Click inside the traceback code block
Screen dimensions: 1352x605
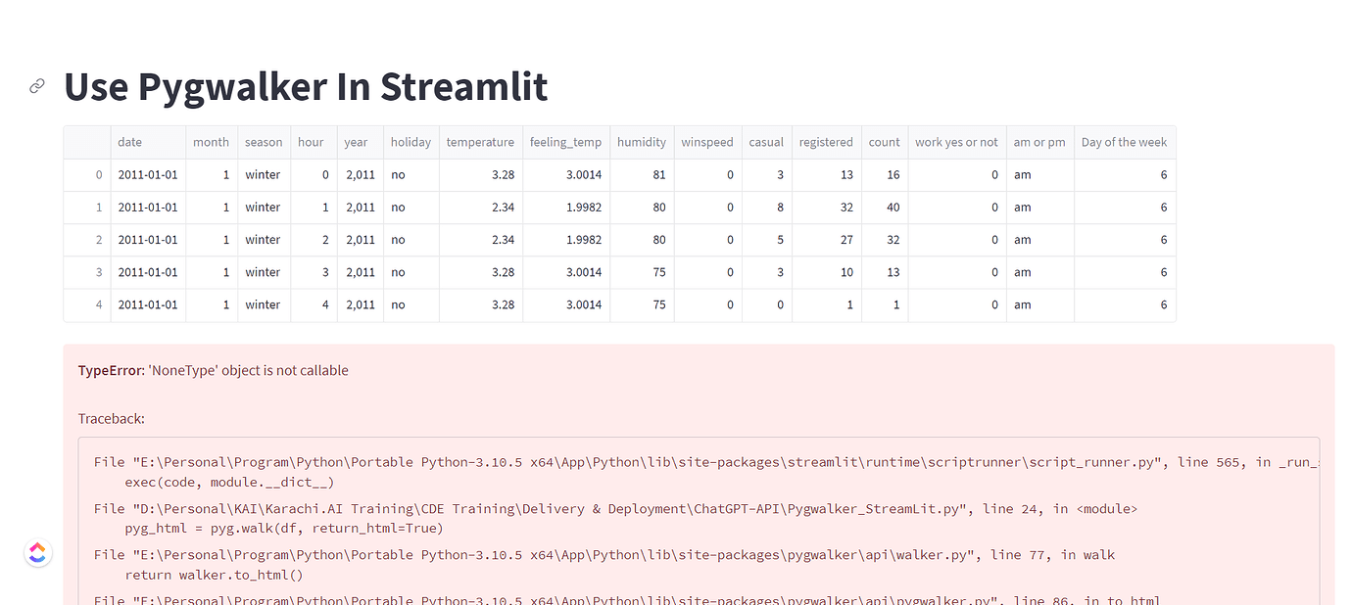point(686,519)
